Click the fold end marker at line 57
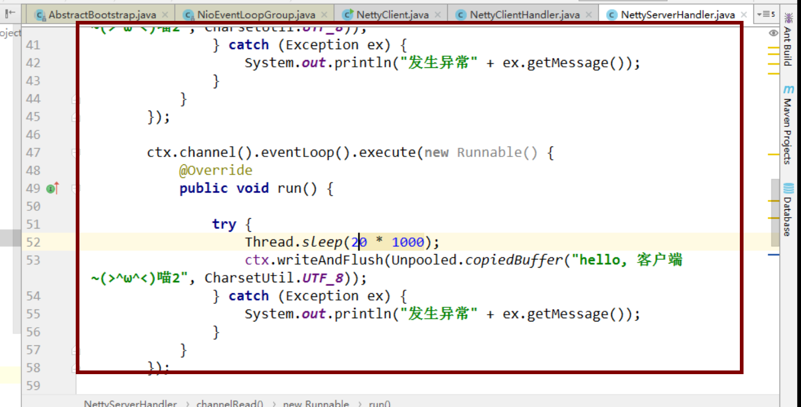 point(76,350)
